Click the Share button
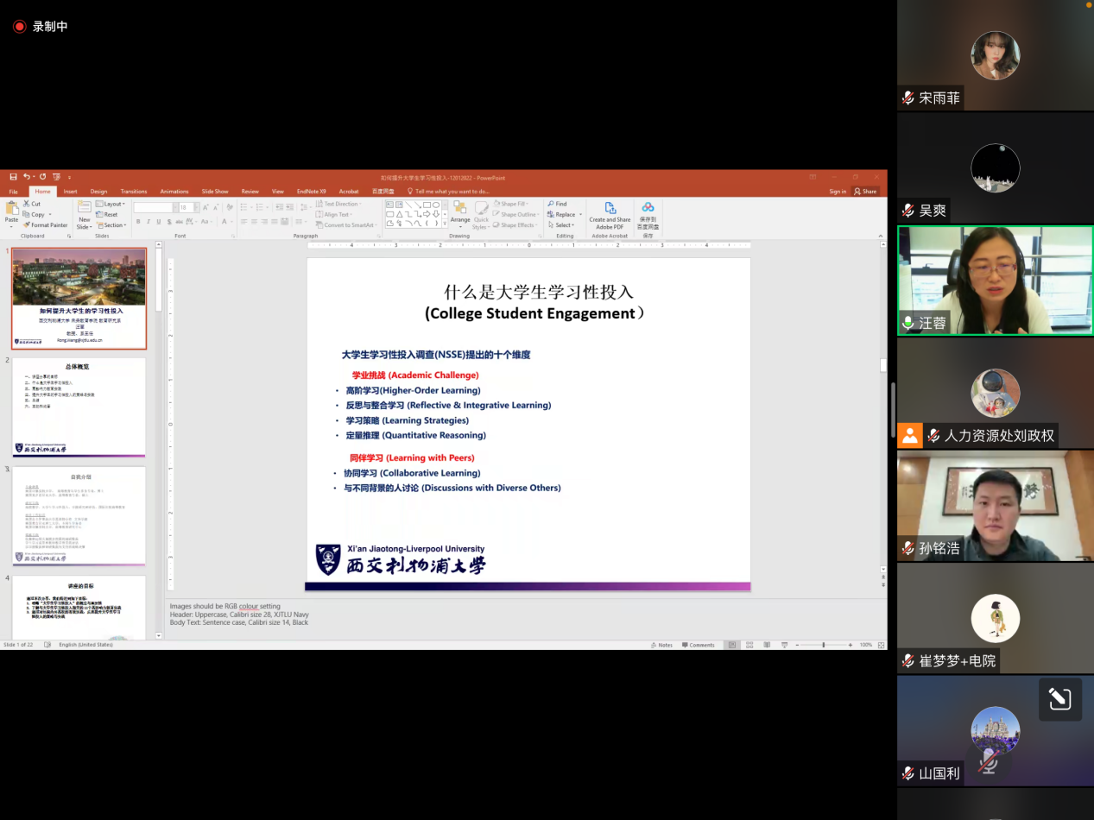This screenshot has height=820, width=1094. tap(865, 192)
